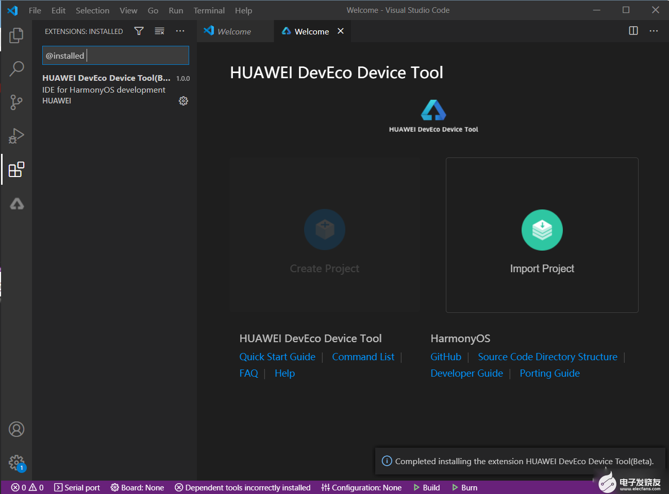Image resolution: width=669 pixels, height=494 pixels.
Task: Open the Extensions view icon
Action: click(16, 169)
